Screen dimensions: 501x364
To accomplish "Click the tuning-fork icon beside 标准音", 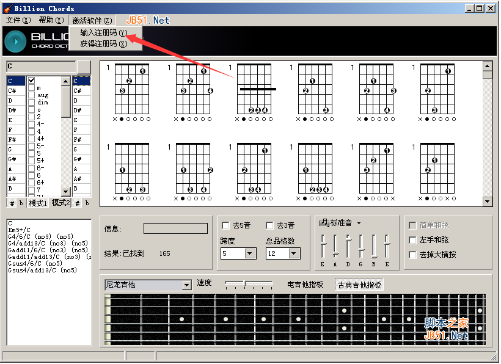I will tap(324, 222).
